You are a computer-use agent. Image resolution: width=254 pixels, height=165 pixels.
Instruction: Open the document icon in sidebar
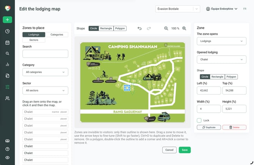pyautogui.click(x=8, y=76)
